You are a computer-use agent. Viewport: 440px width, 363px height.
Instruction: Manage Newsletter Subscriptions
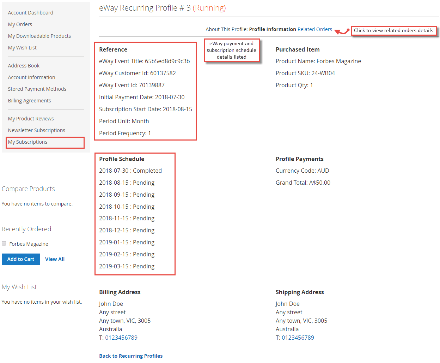click(36, 130)
